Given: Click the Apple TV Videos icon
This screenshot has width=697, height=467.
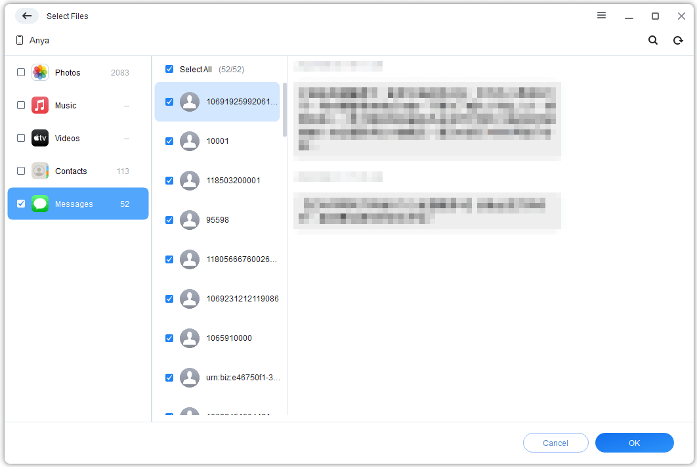Looking at the screenshot, I should click(x=40, y=139).
